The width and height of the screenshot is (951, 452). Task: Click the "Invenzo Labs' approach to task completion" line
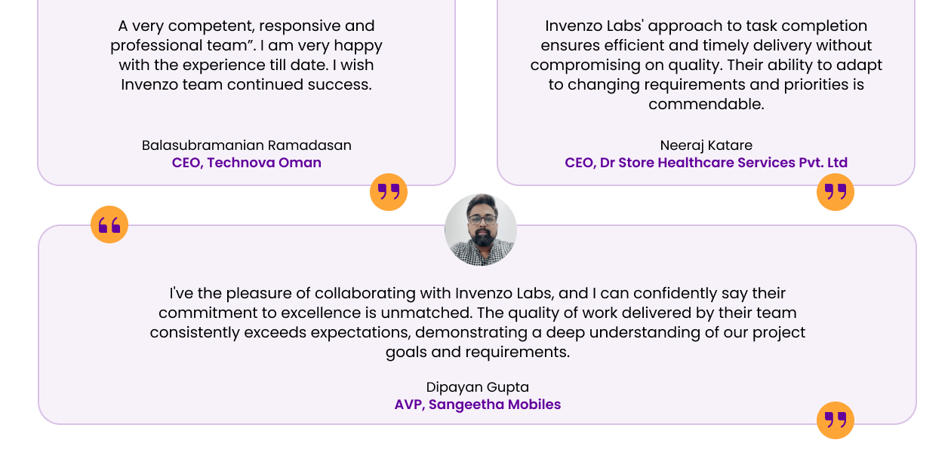[706, 26]
